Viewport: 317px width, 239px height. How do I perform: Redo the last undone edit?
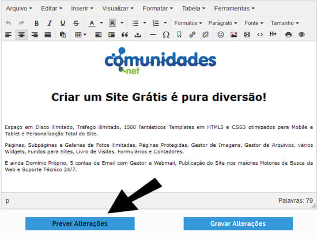point(21,23)
